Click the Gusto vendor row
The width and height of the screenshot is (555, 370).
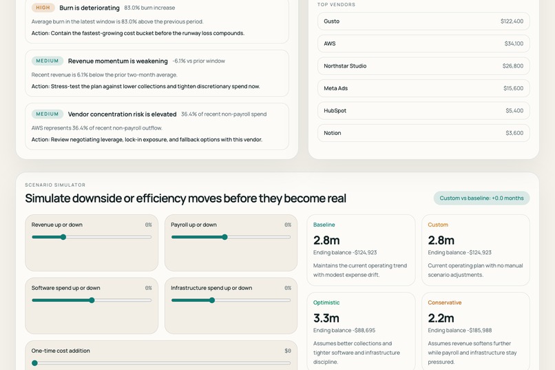coord(423,21)
